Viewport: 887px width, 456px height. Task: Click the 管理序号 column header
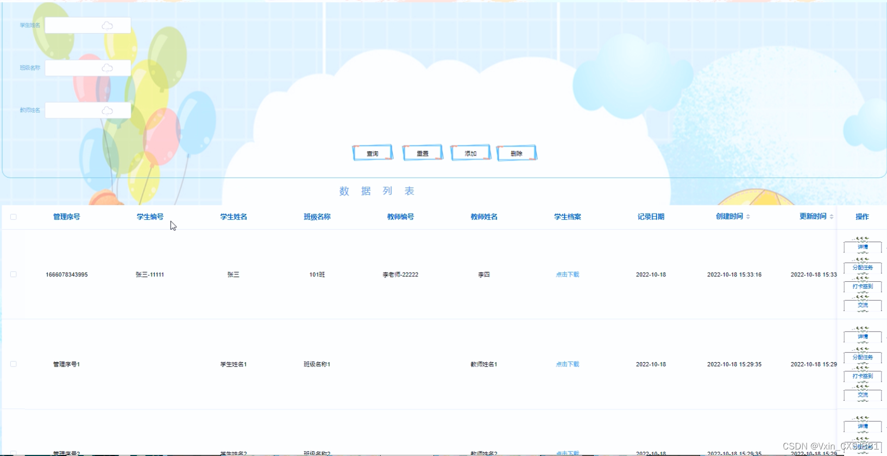point(66,217)
